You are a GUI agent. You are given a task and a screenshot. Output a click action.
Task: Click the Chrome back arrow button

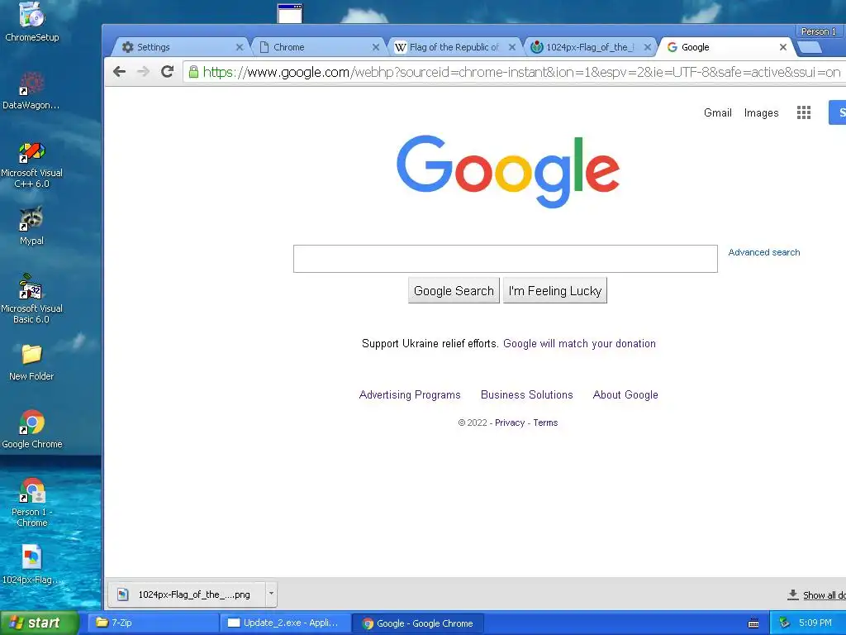(x=119, y=72)
